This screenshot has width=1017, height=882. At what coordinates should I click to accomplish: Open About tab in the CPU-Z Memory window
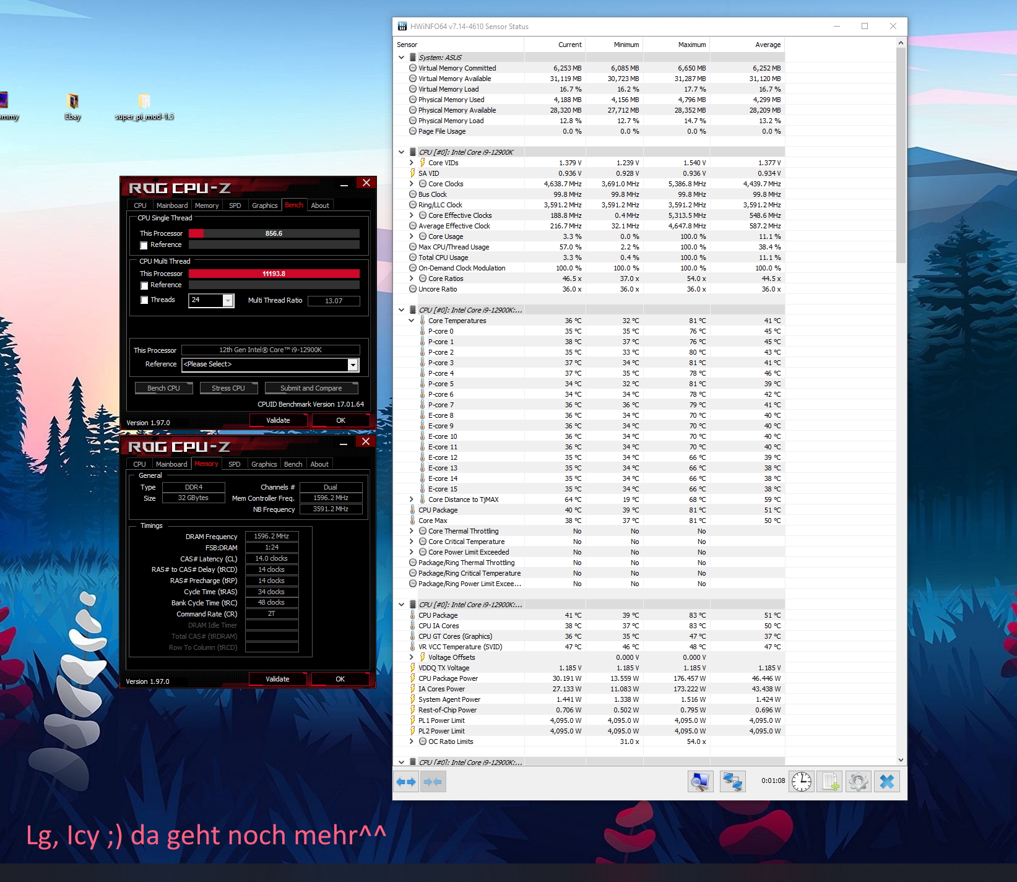coord(319,464)
